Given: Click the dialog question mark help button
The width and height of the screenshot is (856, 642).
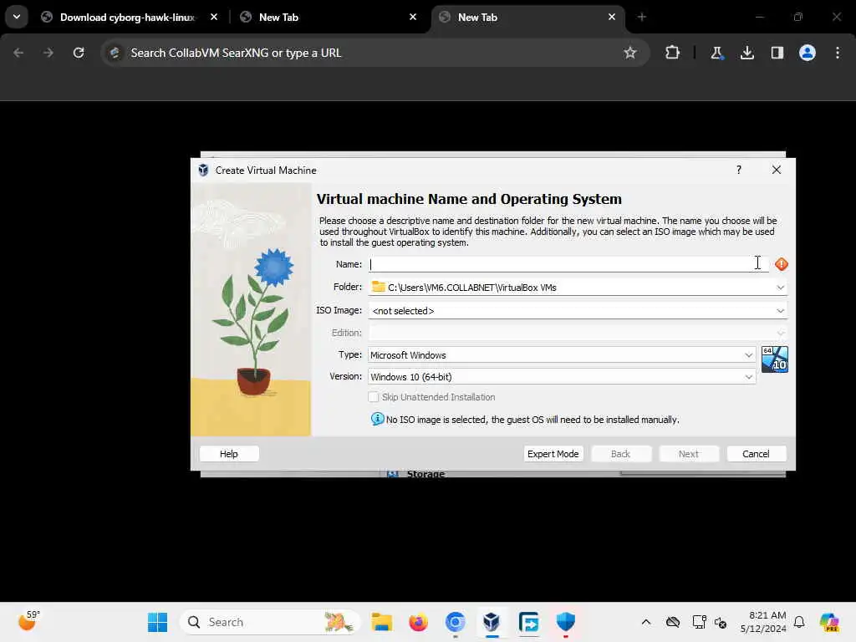Looking at the screenshot, I should (739, 170).
